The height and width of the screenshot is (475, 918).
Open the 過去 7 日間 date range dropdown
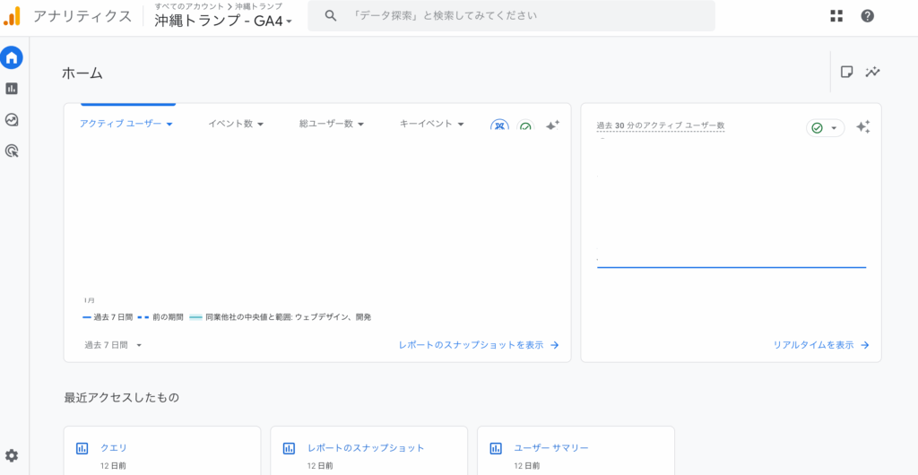pyautogui.click(x=113, y=345)
